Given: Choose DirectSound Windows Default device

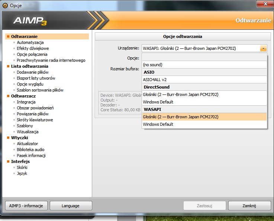Looking at the screenshot, I should [x=204, y=102].
